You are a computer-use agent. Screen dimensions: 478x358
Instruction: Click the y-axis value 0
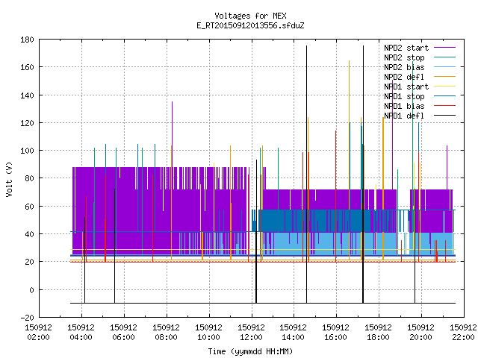(31, 290)
